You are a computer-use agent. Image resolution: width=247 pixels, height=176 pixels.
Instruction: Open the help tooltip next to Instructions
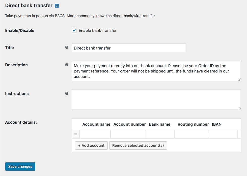click(x=67, y=93)
